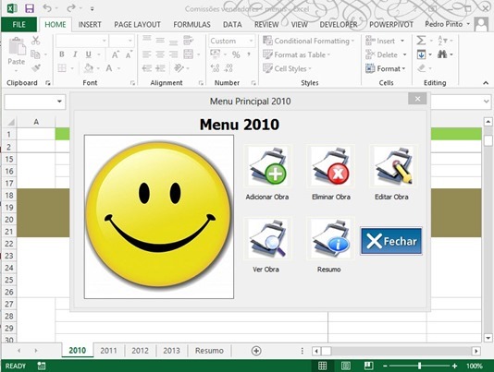Enable Page Break Preview view
This screenshot has width=494, height=372.
368,366
